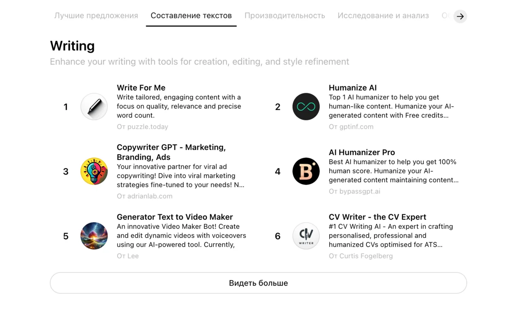Click the От bypassgpt.ai author label
The height and width of the screenshot is (309, 513).
(354, 191)
